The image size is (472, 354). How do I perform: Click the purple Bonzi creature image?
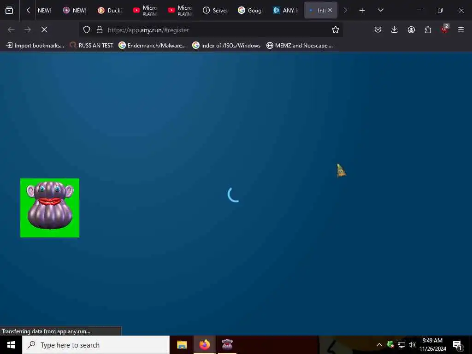click(50, 208)
